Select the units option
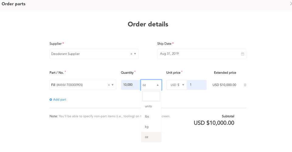The height and width of the screenshot is (152, 292). (x=148, y=106)
